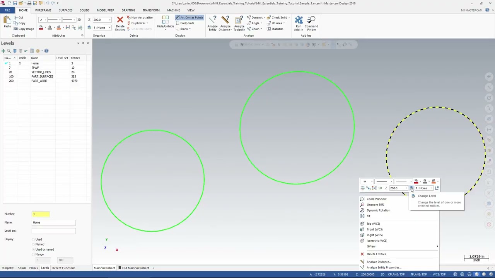Expand the ribbon line width dropdown

74,20
